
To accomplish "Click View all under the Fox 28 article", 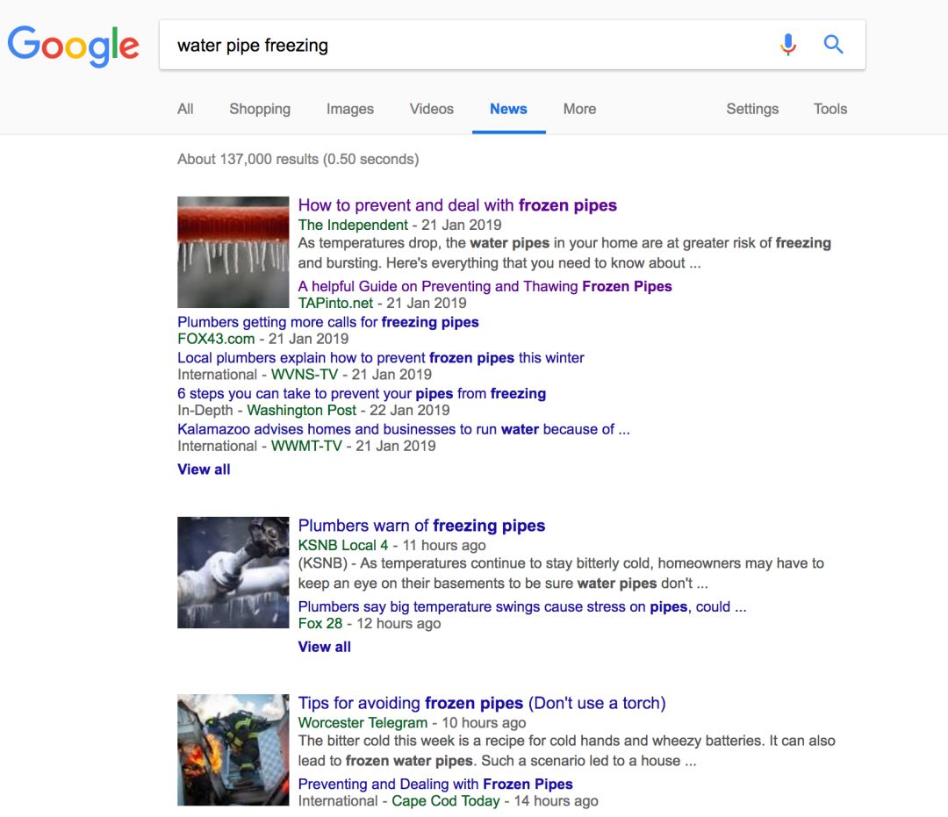I will click(x=324, y=648).
